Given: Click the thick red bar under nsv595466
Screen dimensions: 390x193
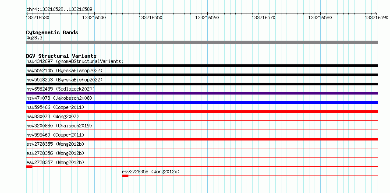Looking at the screenshot, I should [202, 112].
